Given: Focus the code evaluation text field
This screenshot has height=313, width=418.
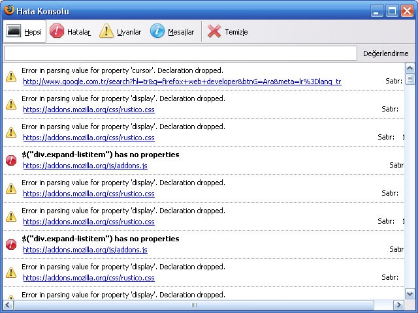Looking at the screenshot, I should pyautogui.click(x=180, y=53).
